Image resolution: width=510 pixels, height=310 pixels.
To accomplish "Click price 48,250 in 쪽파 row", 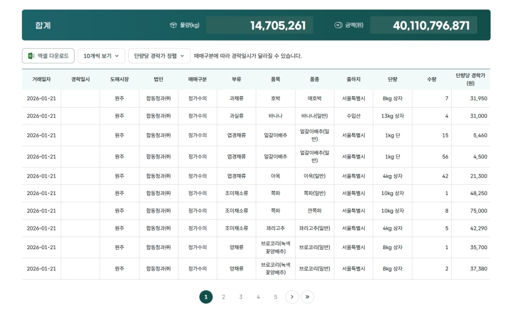I will (478, 193).
